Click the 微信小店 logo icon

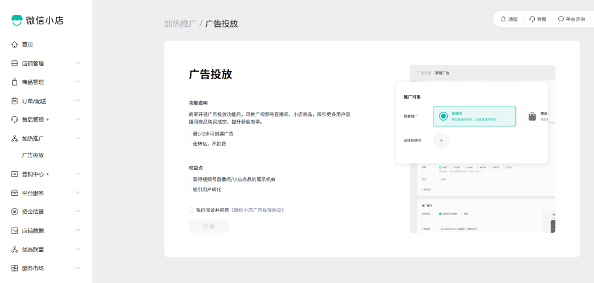(x=17, y=20)
